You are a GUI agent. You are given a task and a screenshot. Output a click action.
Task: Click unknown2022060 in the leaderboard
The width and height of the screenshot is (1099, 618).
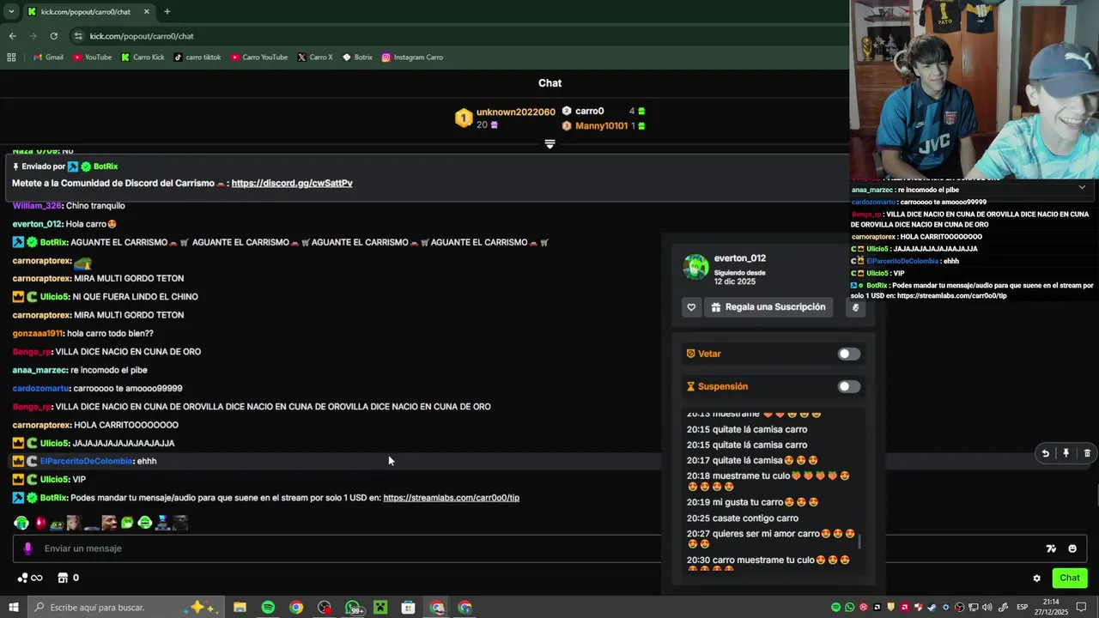[x=515, y=112]
